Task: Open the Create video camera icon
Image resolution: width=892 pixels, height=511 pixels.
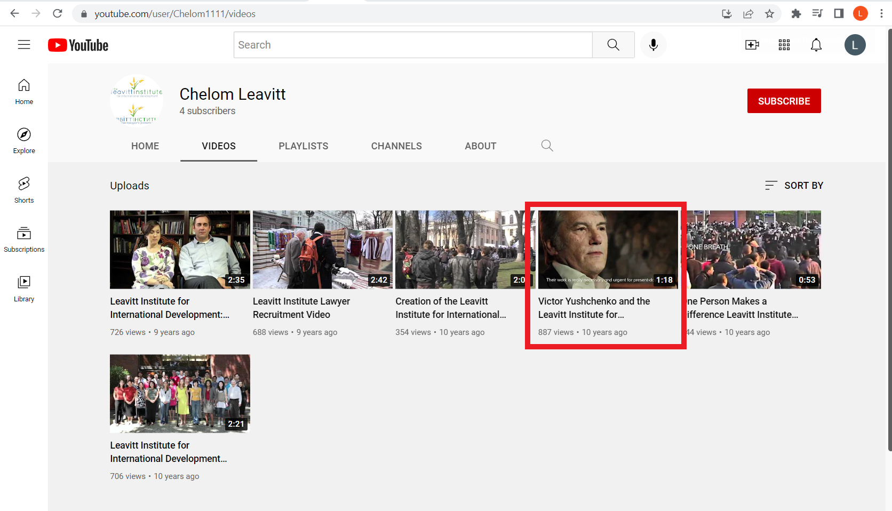Action: click(752, 45)
